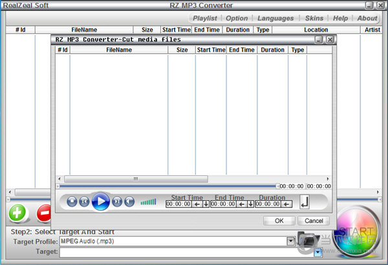
Task: Click the down arrow beside End Time field
Action: click(251, 204)
